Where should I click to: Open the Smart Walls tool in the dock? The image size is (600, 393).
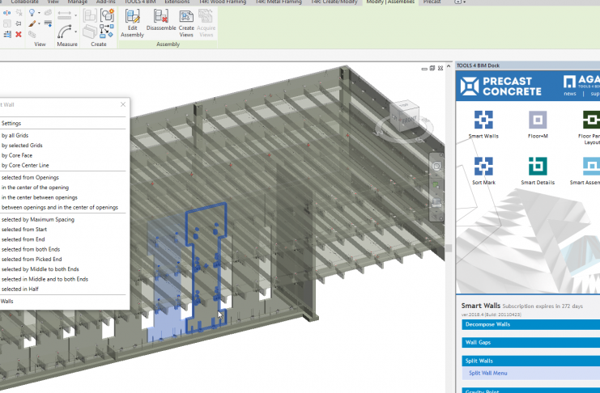pos(483,125)
